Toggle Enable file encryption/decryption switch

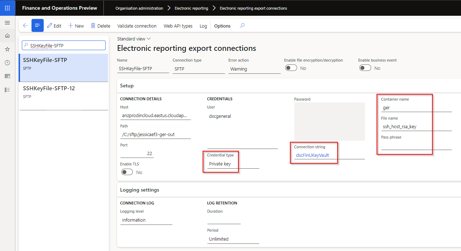(291, 68)
